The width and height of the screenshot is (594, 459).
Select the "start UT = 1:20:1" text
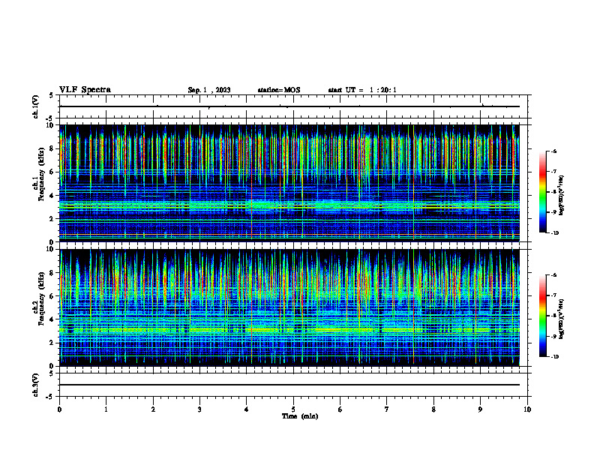coord(362,90)
